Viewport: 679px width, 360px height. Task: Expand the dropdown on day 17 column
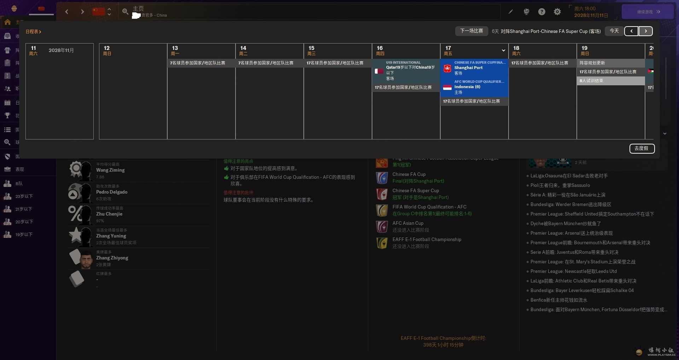503,50
